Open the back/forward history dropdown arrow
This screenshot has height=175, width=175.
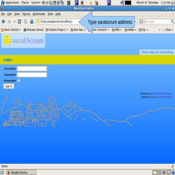[x=15, y=22]
